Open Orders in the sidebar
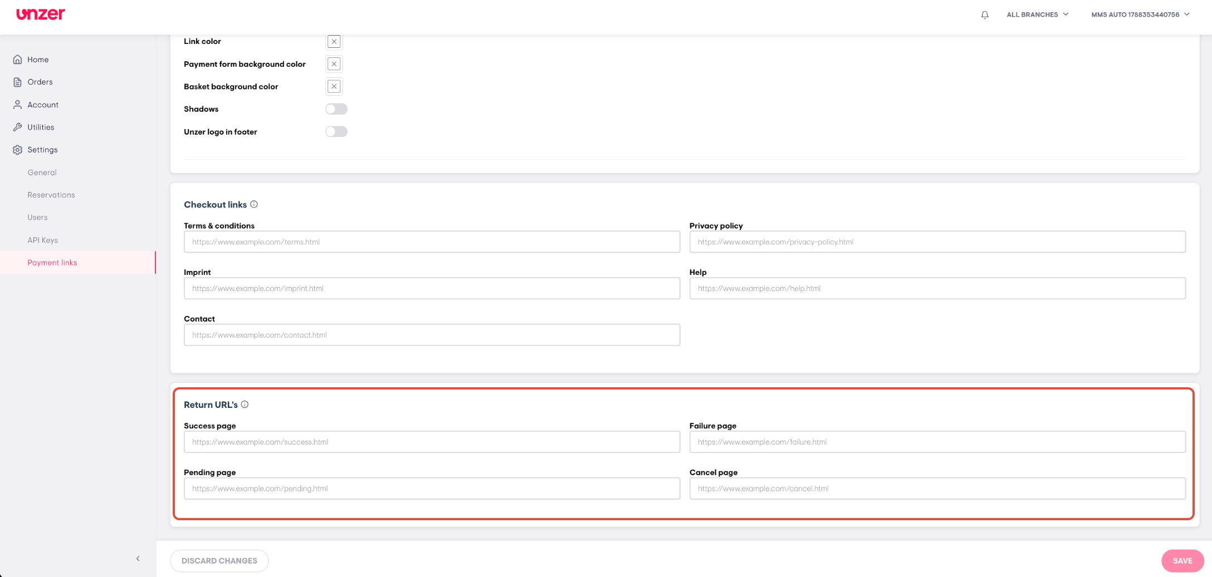This screenshot has width=1212, height=577. pyautogui.click(x=40, y=82)
